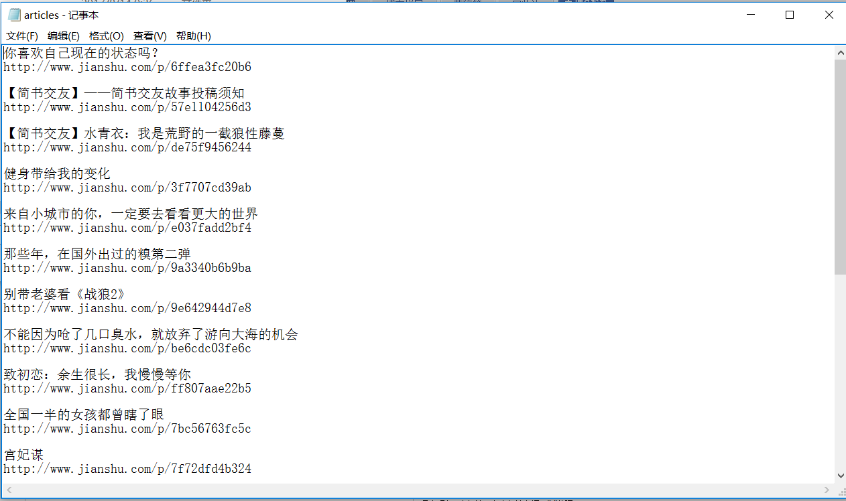Open the 帮助(H) menu

coord(194,36)
